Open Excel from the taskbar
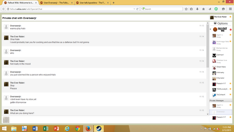 click(46, 129)
